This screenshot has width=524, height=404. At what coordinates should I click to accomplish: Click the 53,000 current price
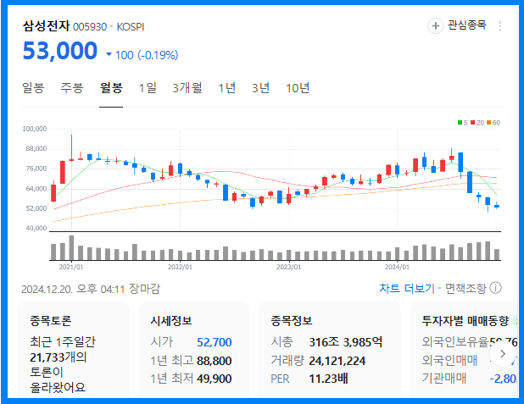pos(60,51)
